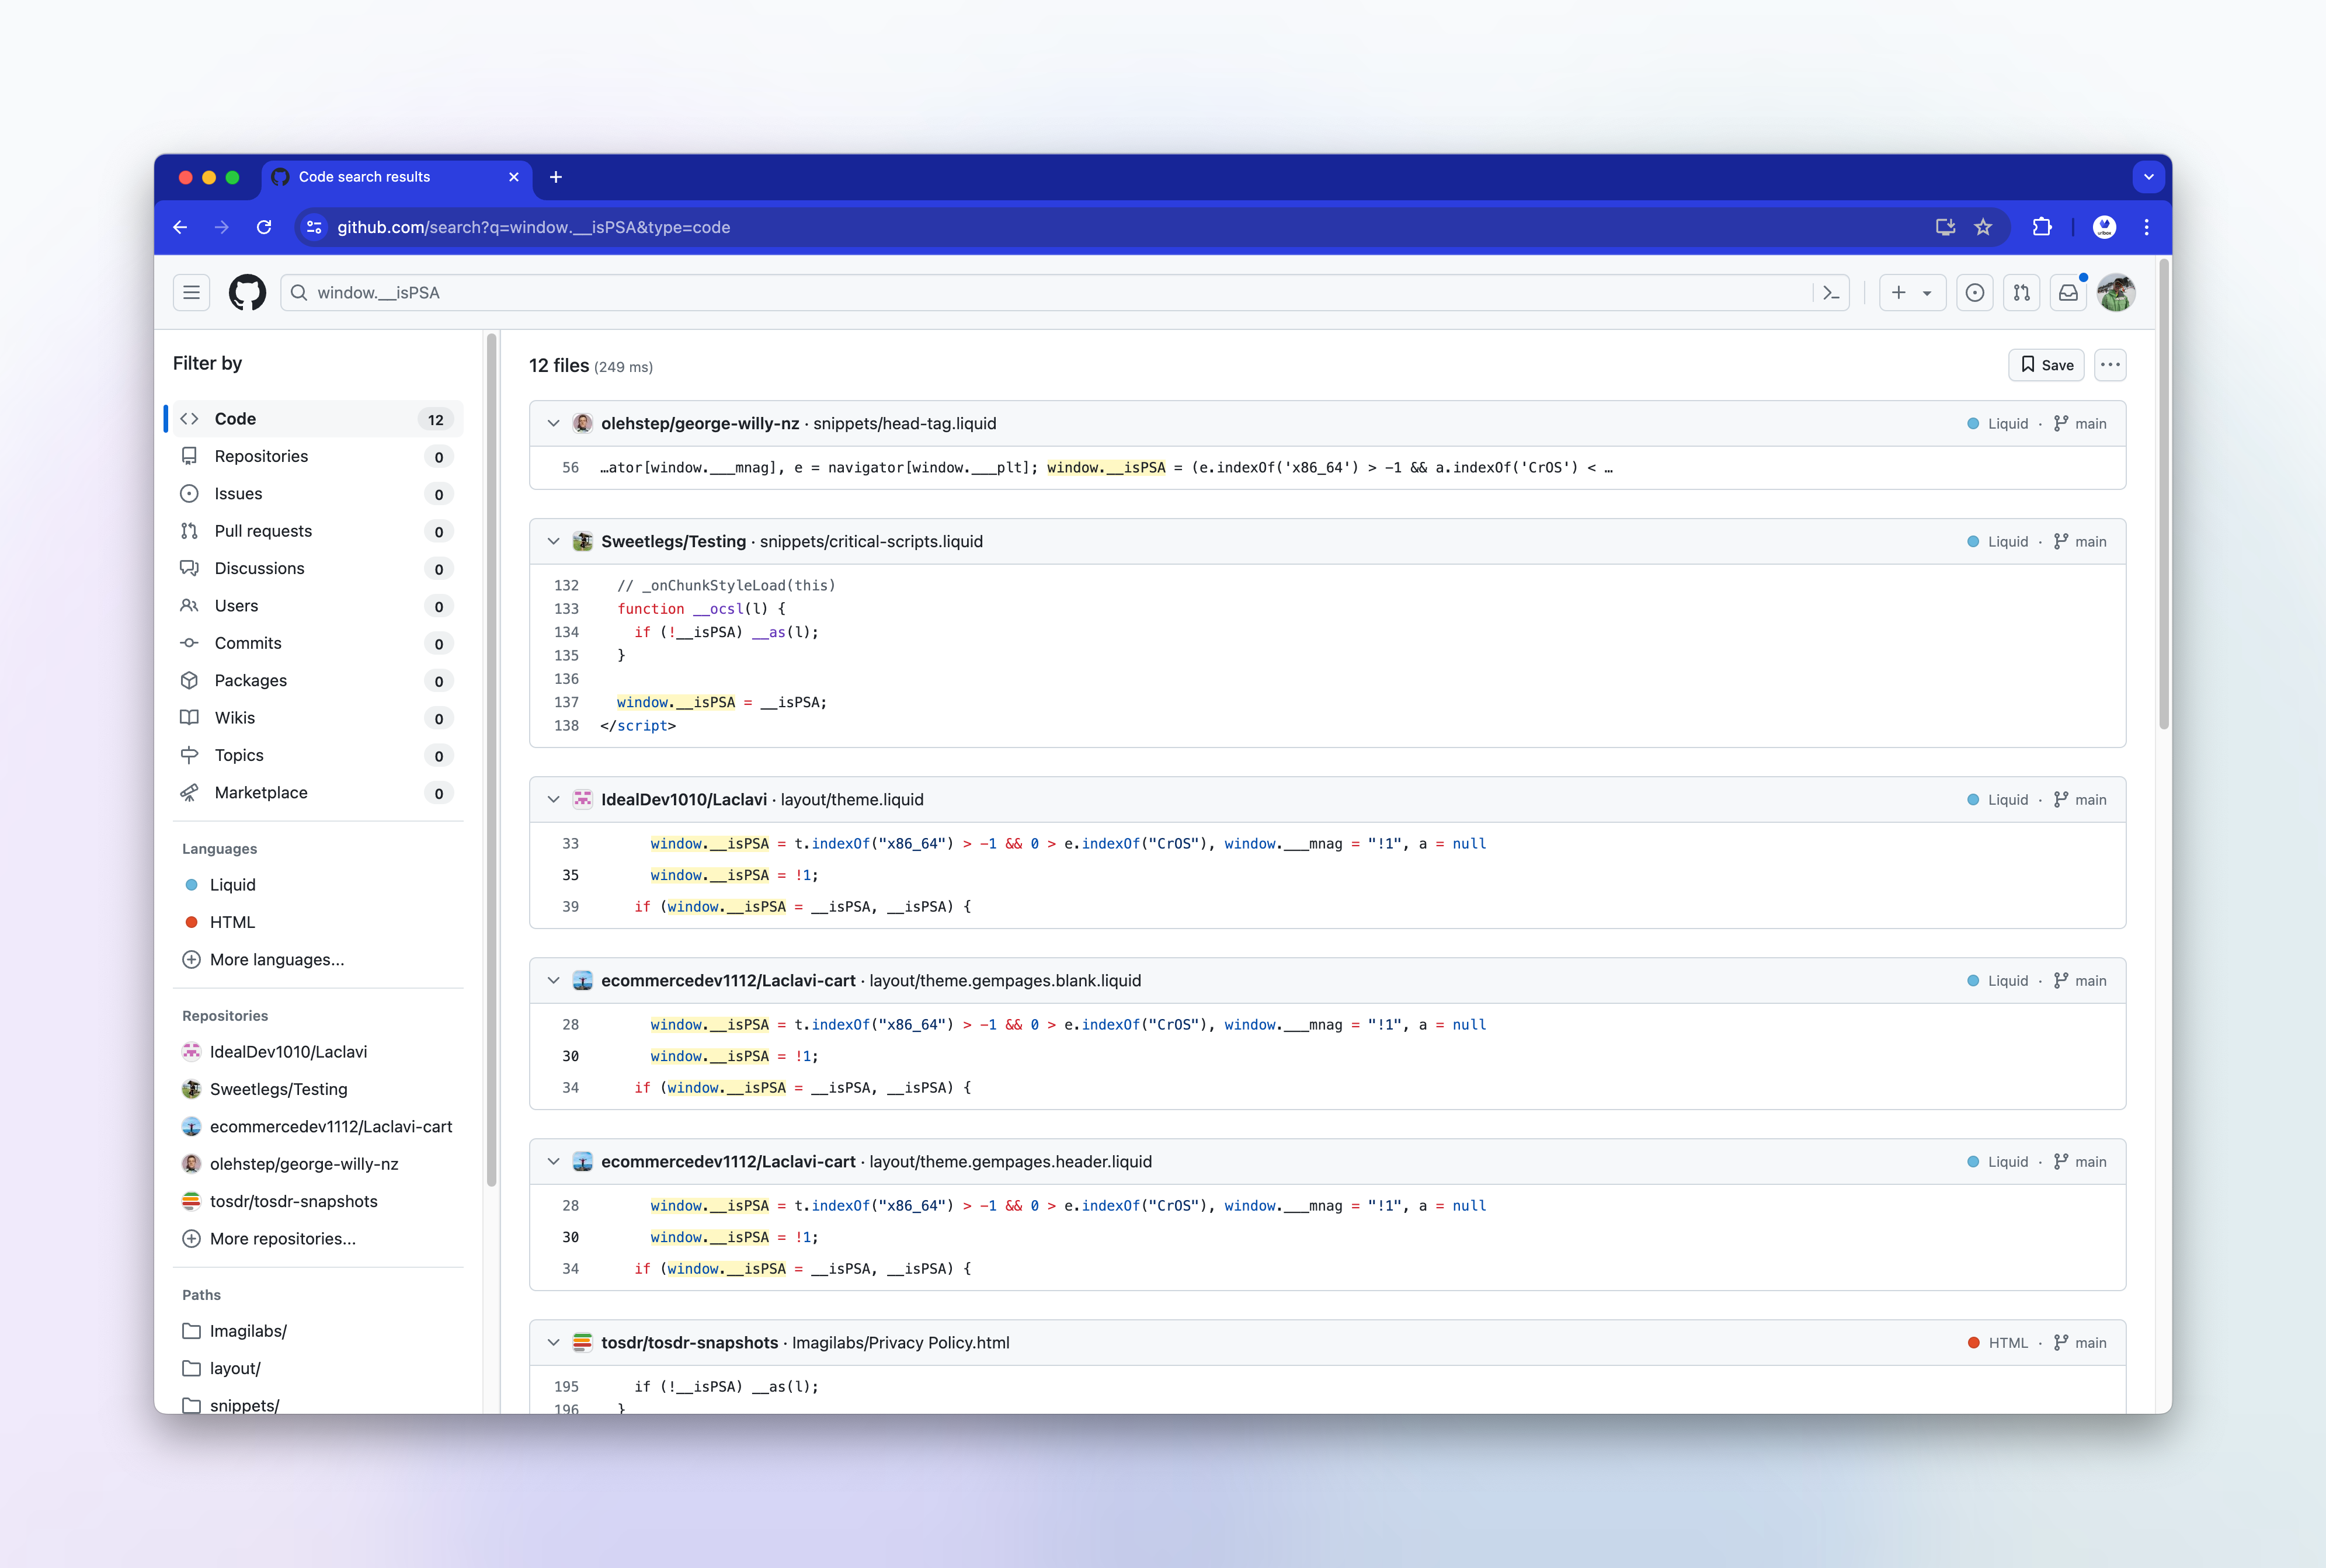Click the GitHub logo icon
Screen dimensions: 2326x1568
click(x=247, y=292)
